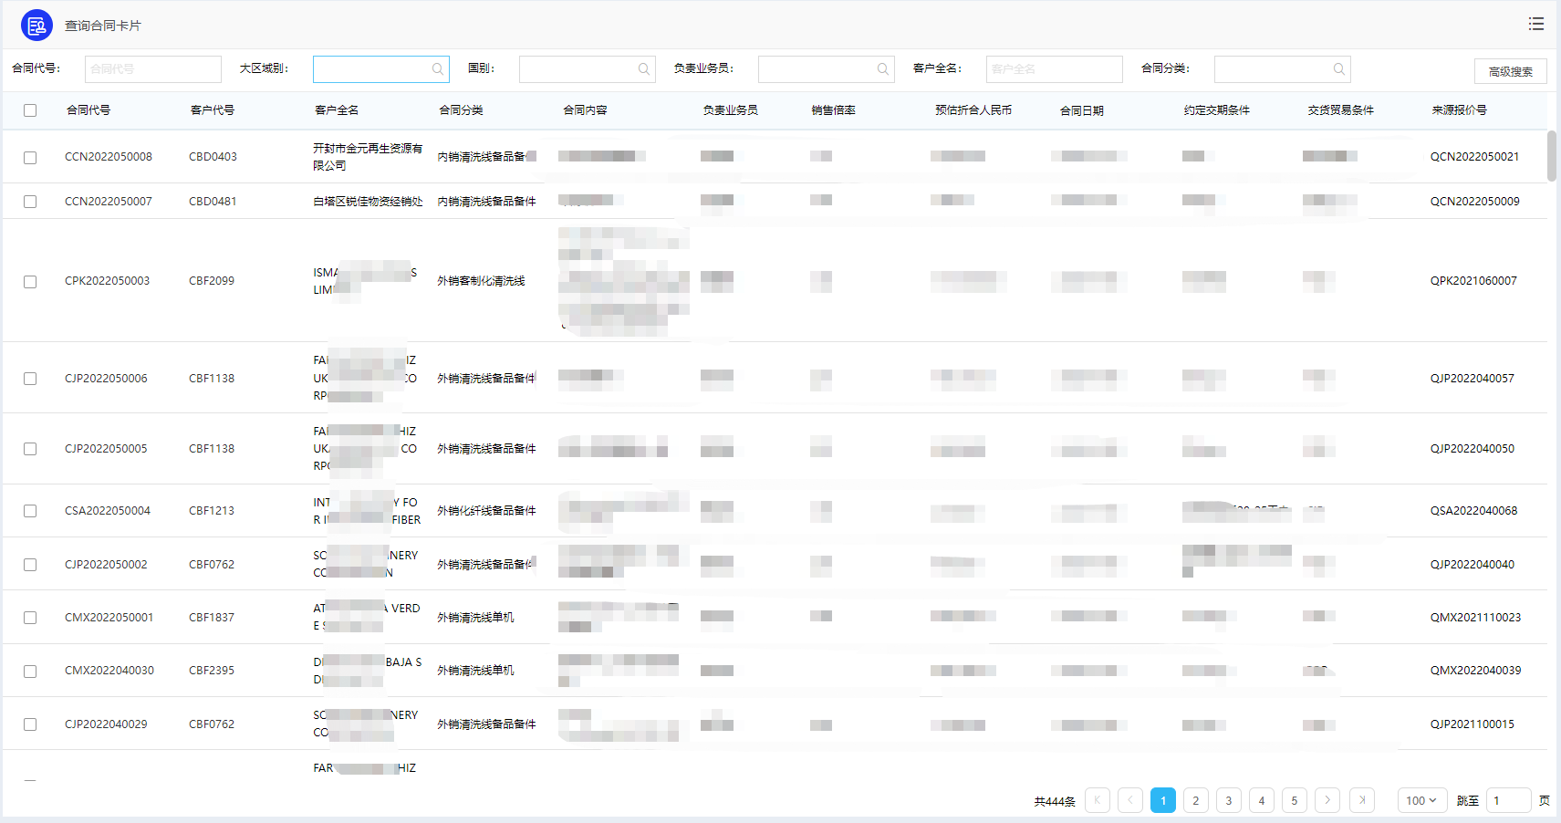Click the 合同日期 column header
This screenshot has height=823, width=1561.
click(x=1082, y=110)
